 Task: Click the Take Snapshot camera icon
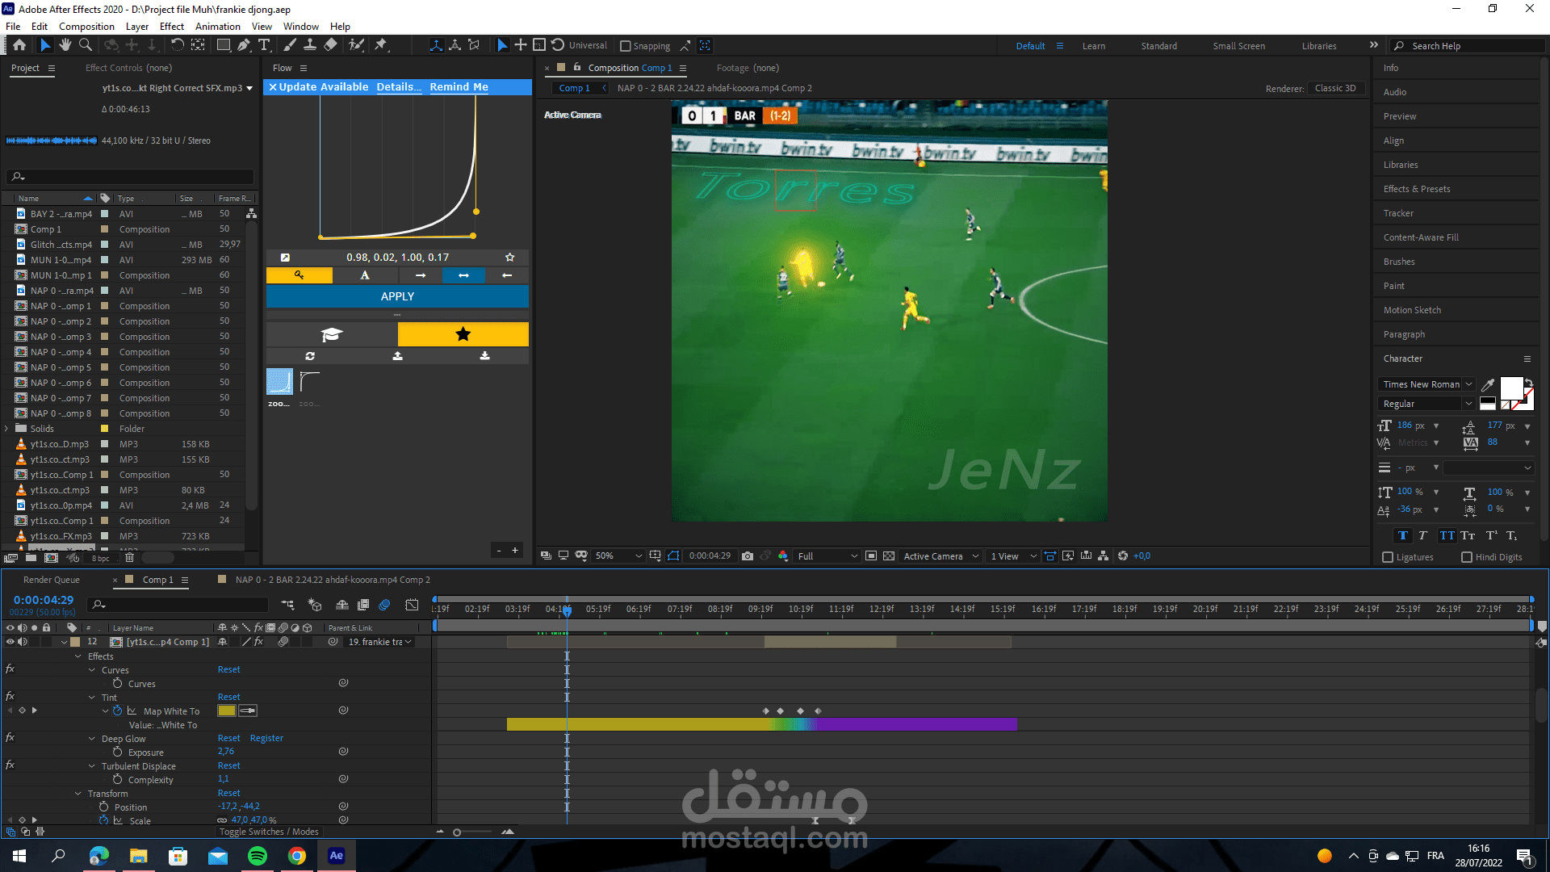tap(748, 555)
